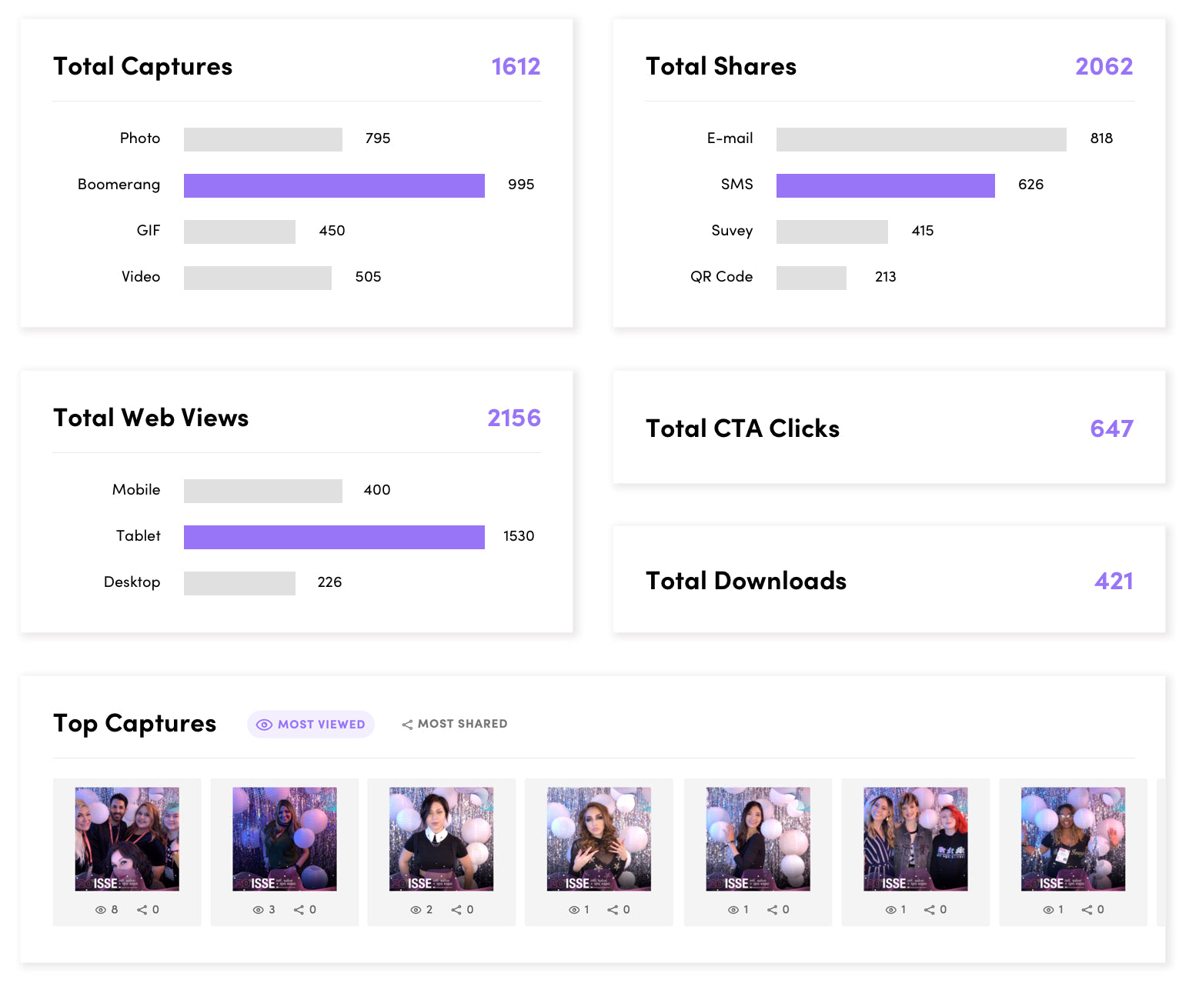Click the eye icon in Most Viewed tab
Viewport: 1189px width, 990px height.
tap(264, 725)
